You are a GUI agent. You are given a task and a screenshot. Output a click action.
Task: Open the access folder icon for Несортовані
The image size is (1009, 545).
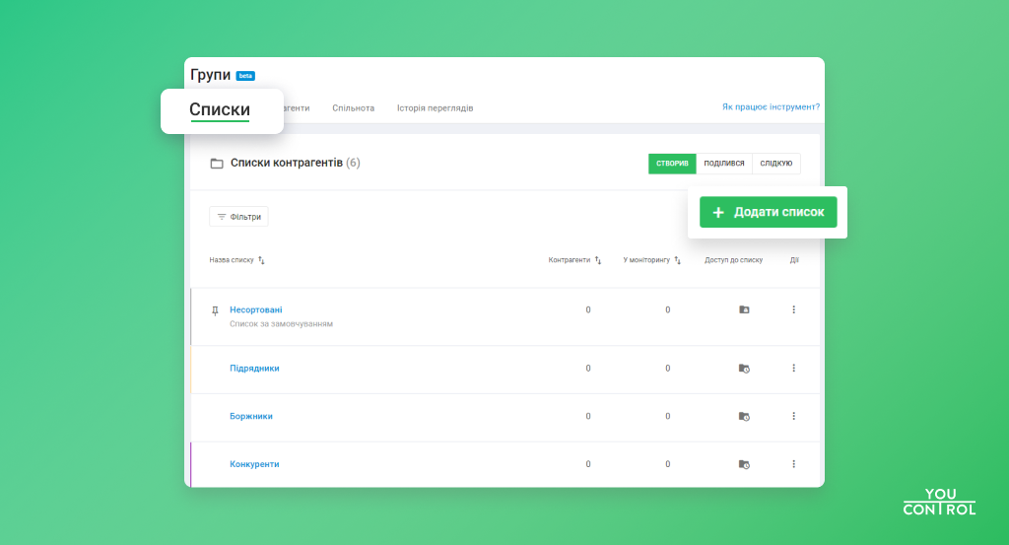pos(744,309)
